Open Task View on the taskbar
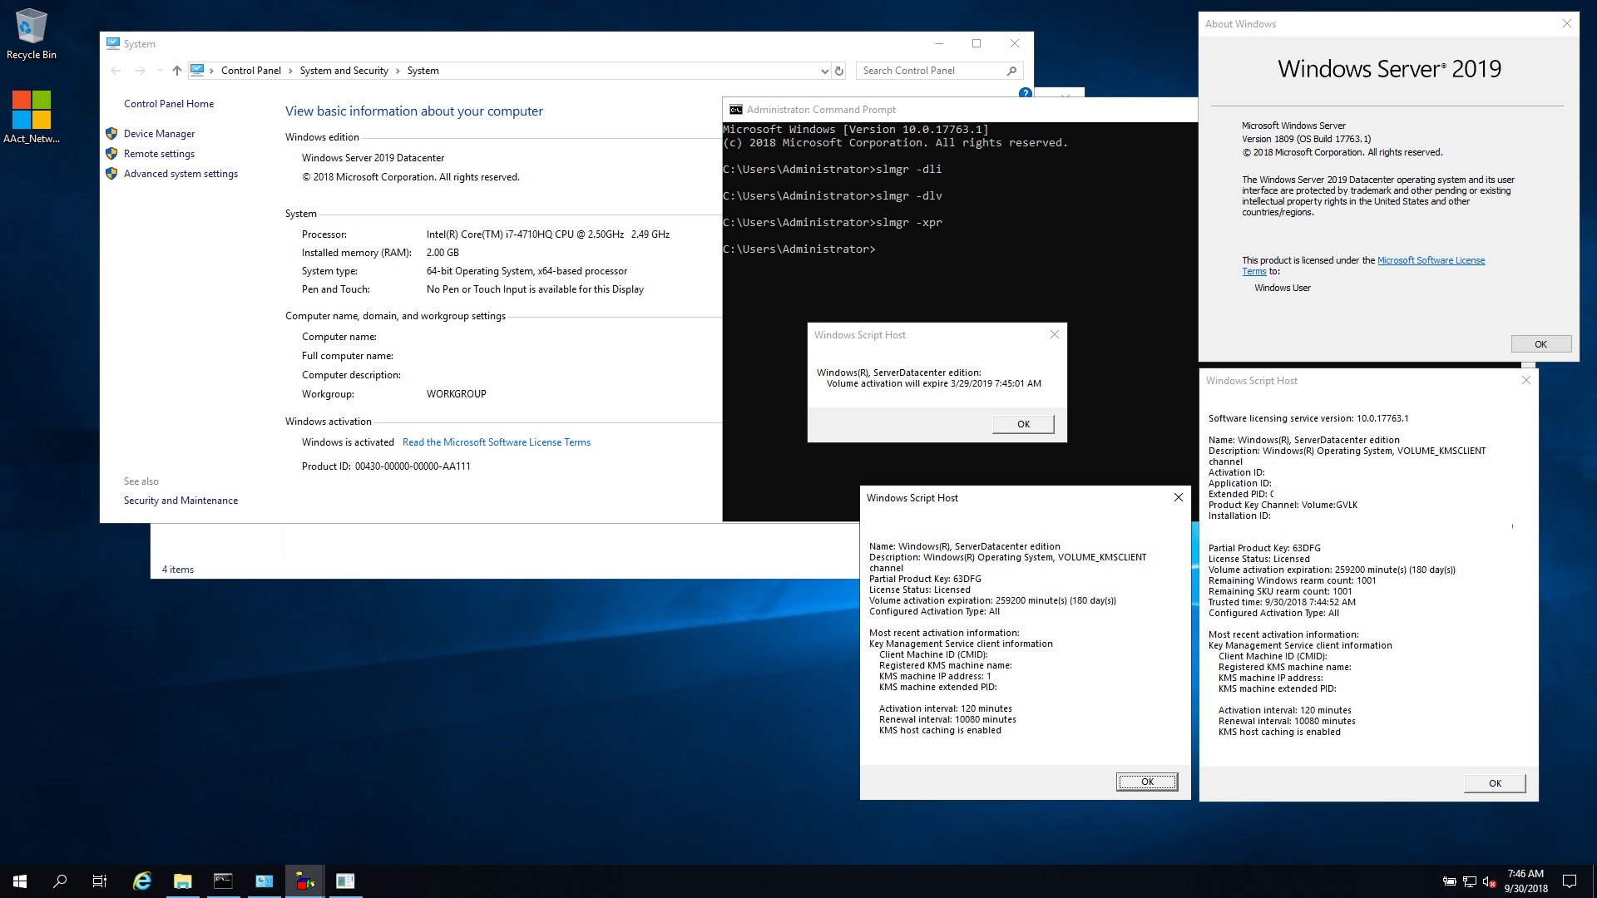This screenshot has width=1597, height=898. (100, 881)
